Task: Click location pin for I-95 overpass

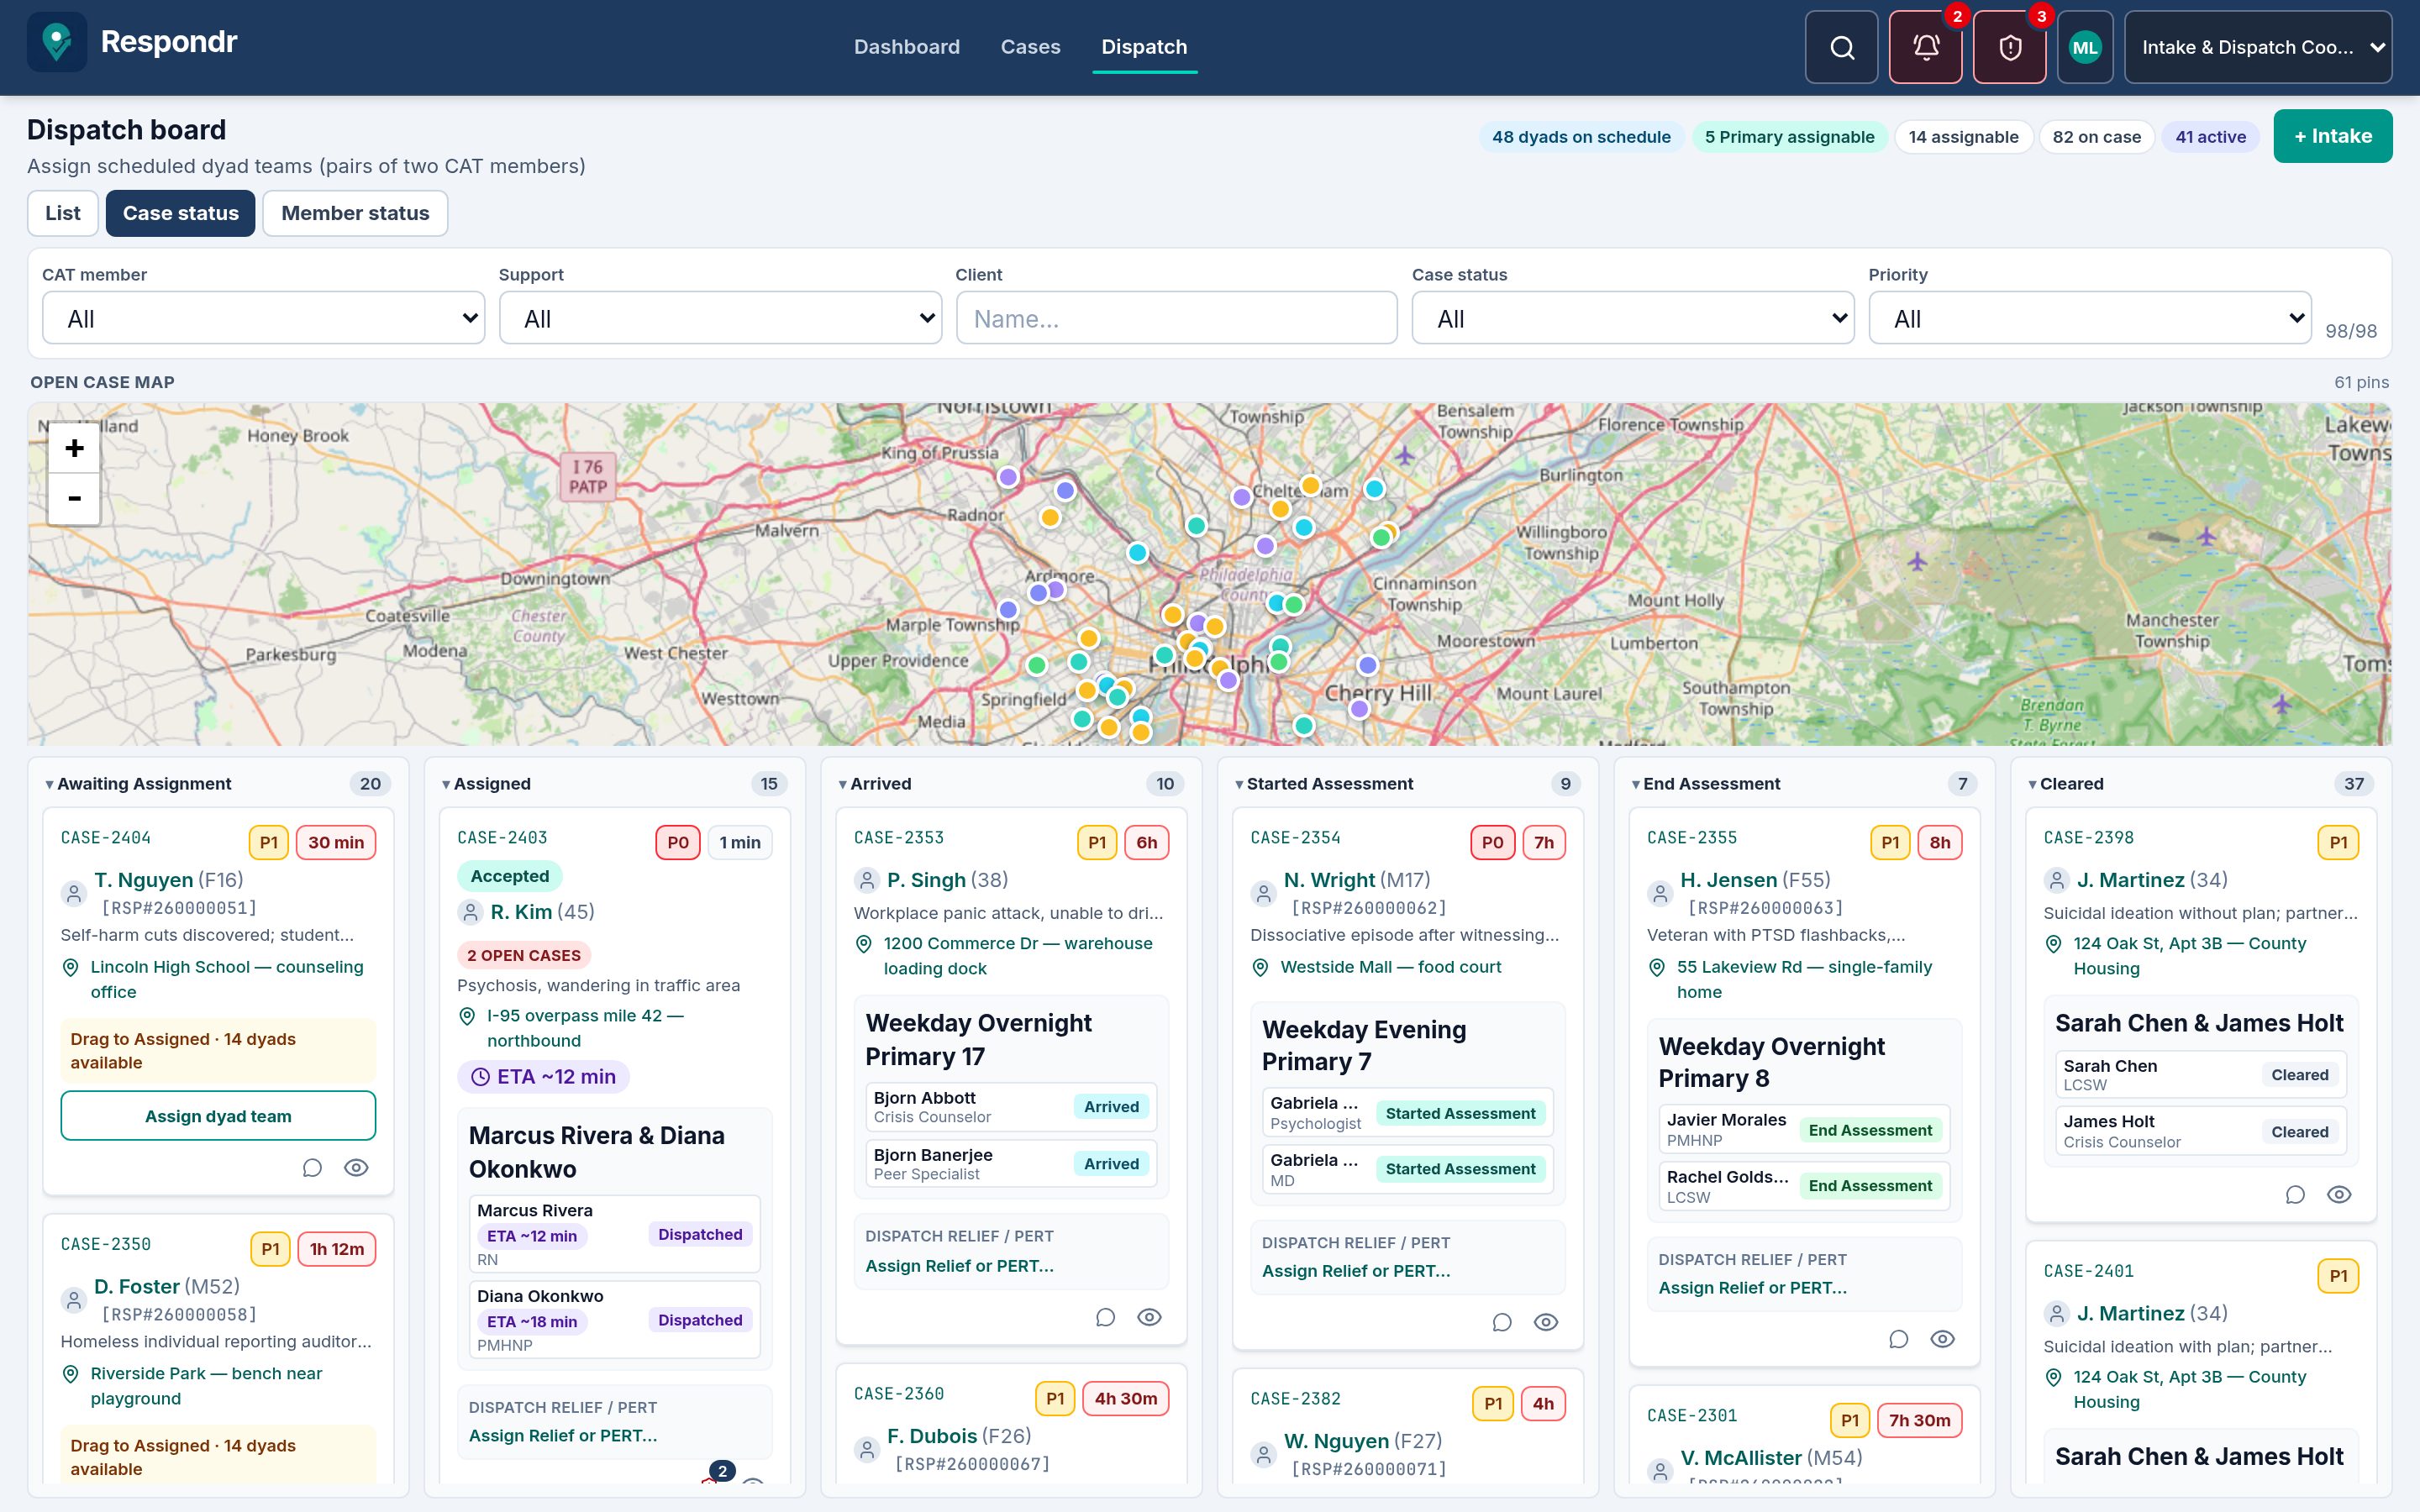Action: pyautogui.click(x=467, y=1016)
